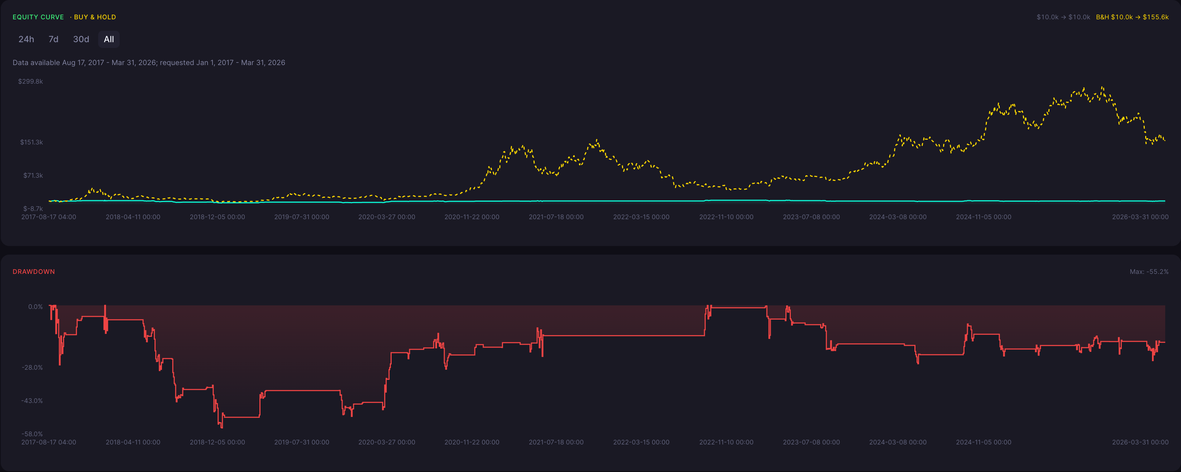Click the EQUITY CURVE legend label
Viewport: 1181px width, 472px height.
pyautogui.click(x=38, y=17)
